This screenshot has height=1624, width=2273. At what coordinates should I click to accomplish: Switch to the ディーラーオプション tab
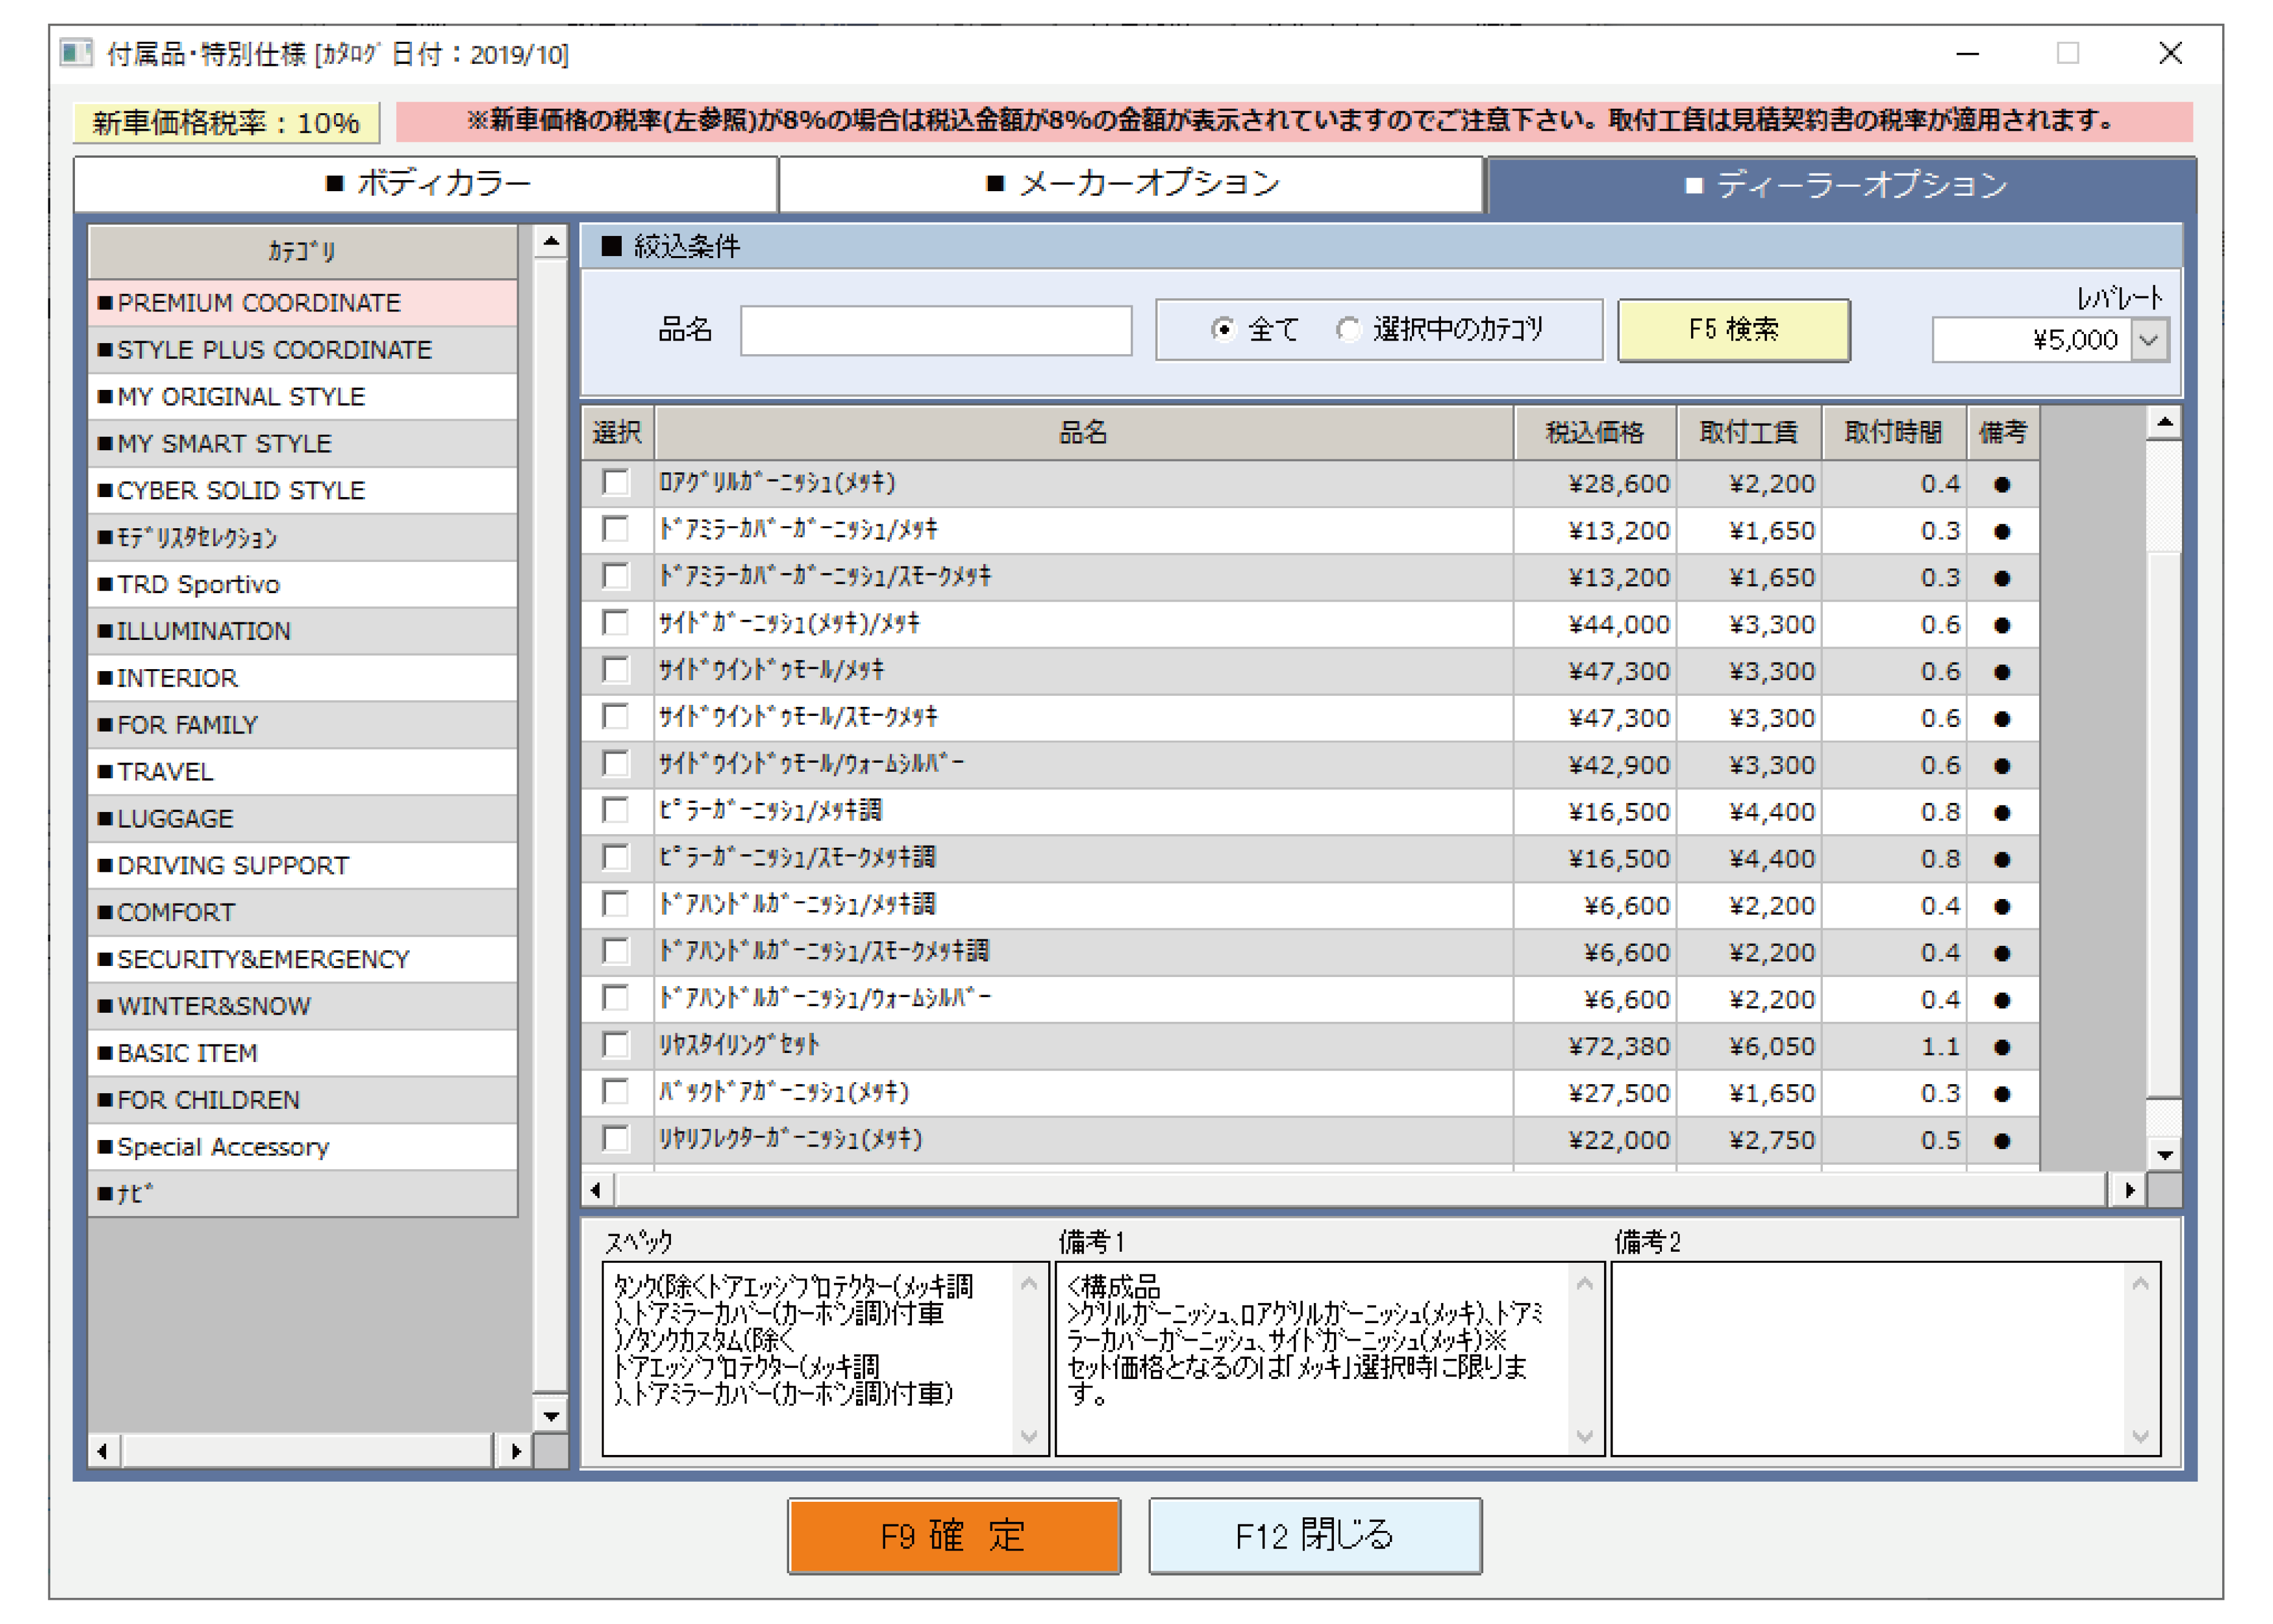pos(1842,186)
